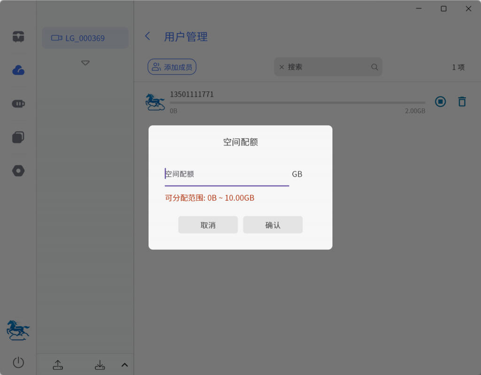The height and width of the screenshot is (375, 481).
Task: Open the battery-shaped device sidebar icon
Action: [x=18, y=104]
